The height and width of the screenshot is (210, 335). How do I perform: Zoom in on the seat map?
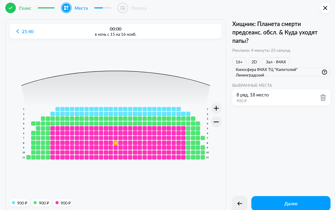(x=216, y=108)
